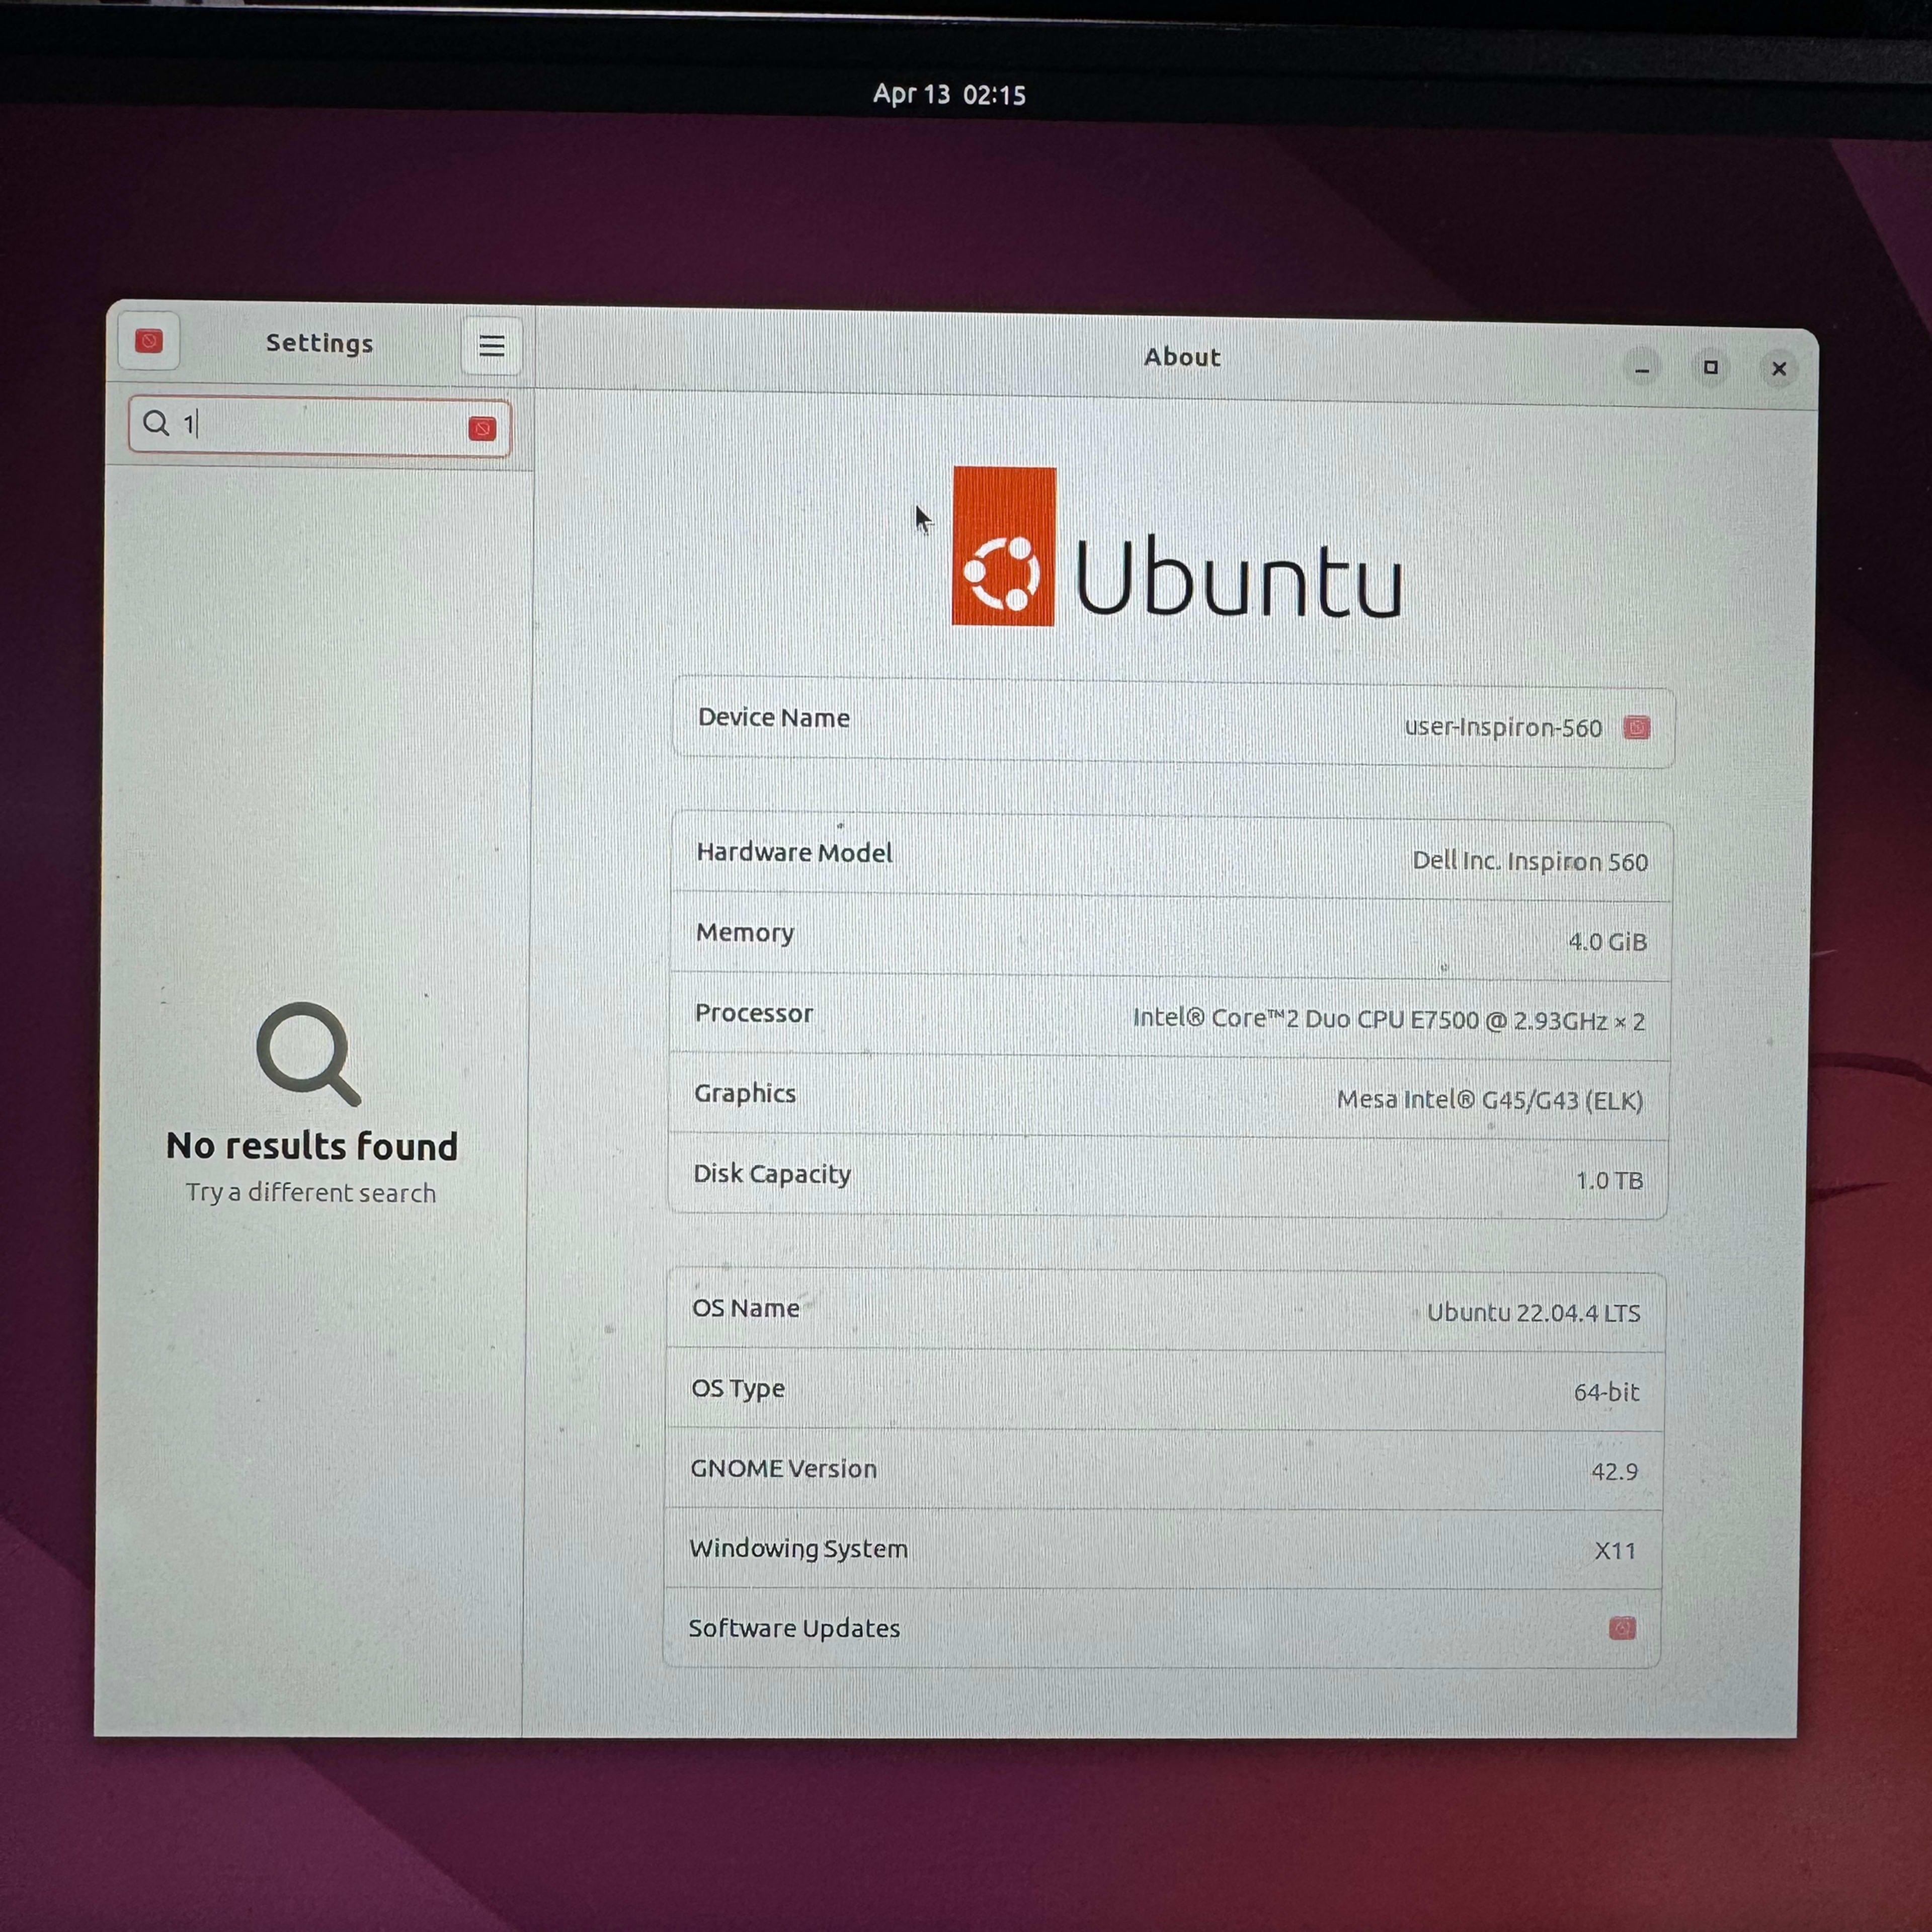Maximize the Settings window

click(1710, 368)
